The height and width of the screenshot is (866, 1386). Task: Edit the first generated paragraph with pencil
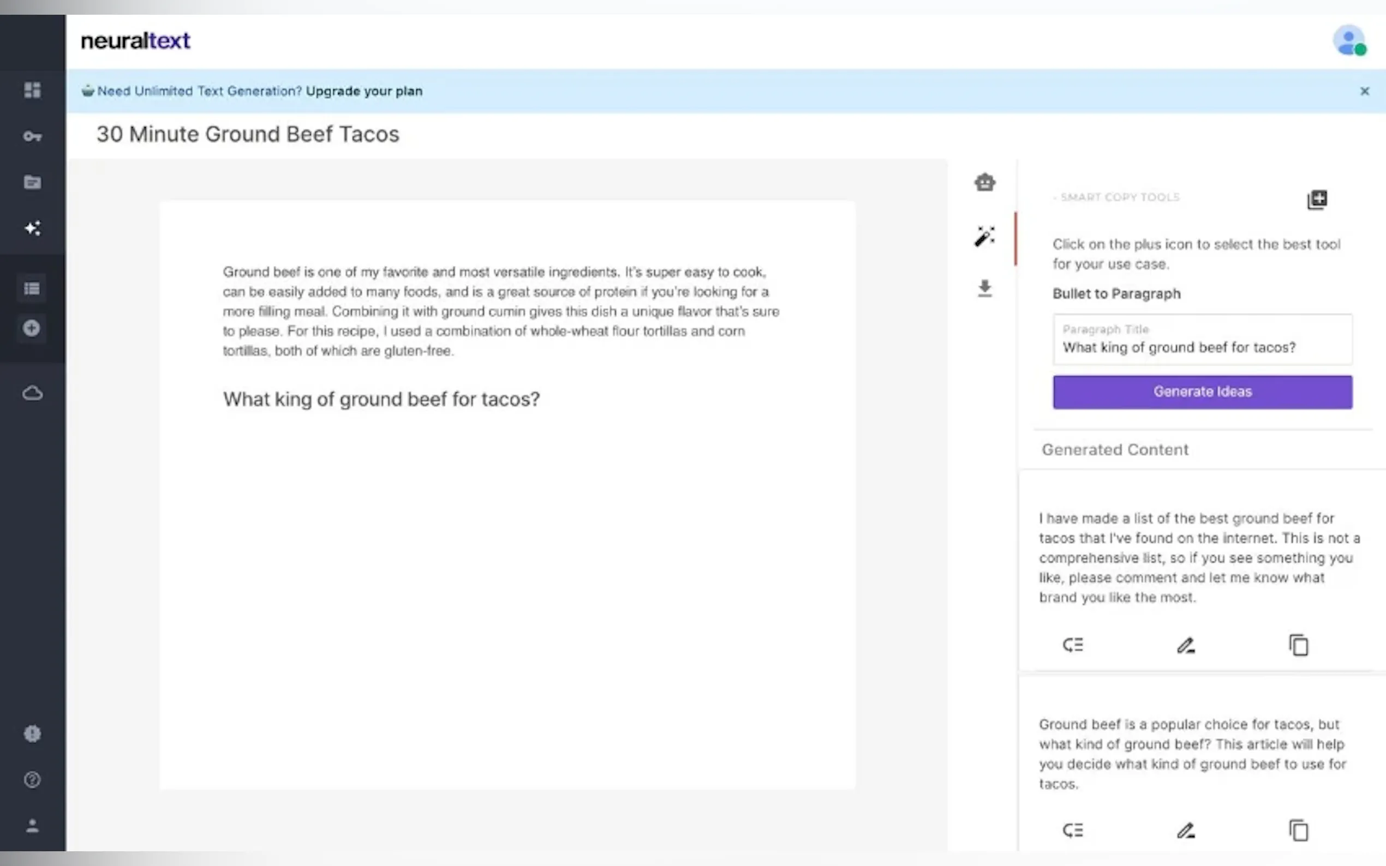[1185, 645]
